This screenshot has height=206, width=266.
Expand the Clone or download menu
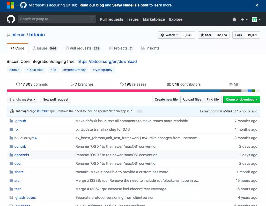pos(241,100)
